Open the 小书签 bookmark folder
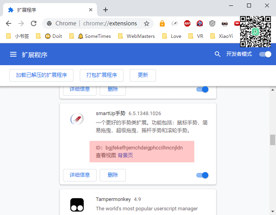Viewport: 276px width, 215px height. pyautogui.click(x=18, y=36)
